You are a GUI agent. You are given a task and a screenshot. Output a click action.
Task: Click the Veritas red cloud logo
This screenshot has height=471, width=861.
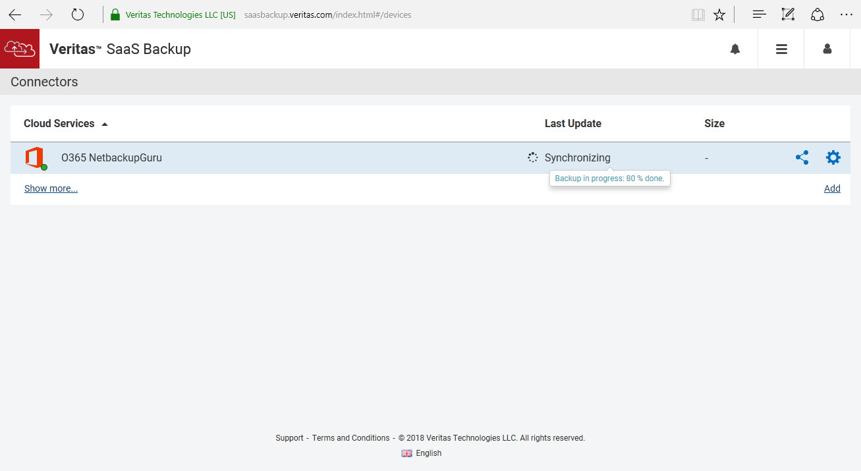click(x=20, y=49)
